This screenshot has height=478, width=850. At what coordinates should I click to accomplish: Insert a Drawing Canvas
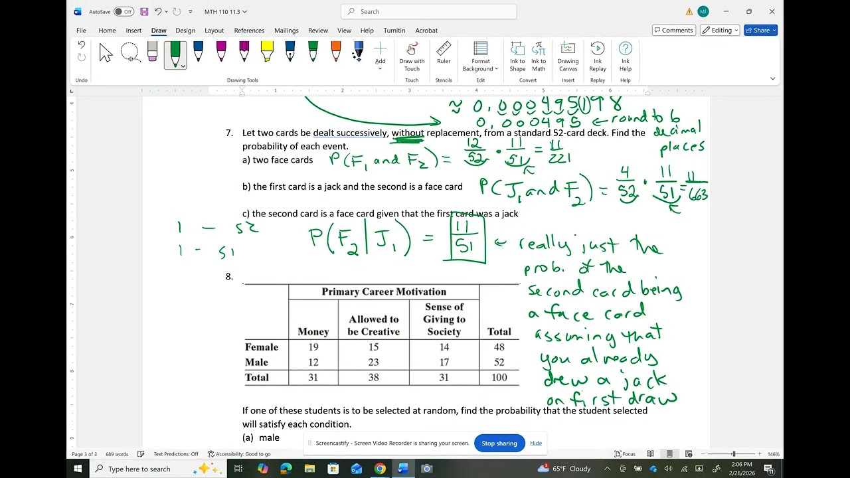[x=568, y=56]
